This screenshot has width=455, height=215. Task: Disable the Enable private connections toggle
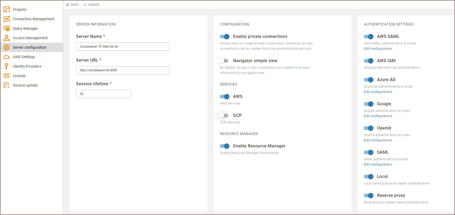click(225, 37)
